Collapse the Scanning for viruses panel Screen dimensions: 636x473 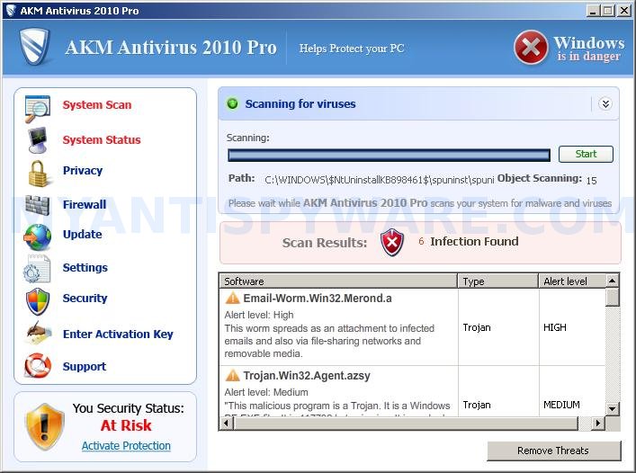coord(605,104)
